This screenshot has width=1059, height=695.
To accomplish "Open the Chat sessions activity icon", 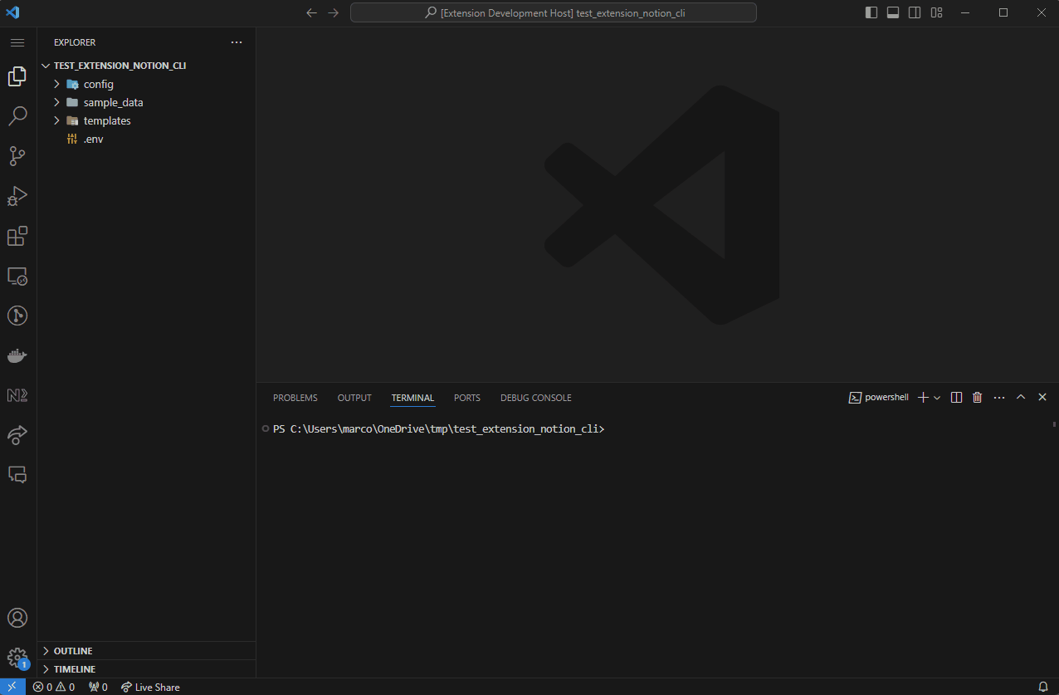I will [17, 475].
